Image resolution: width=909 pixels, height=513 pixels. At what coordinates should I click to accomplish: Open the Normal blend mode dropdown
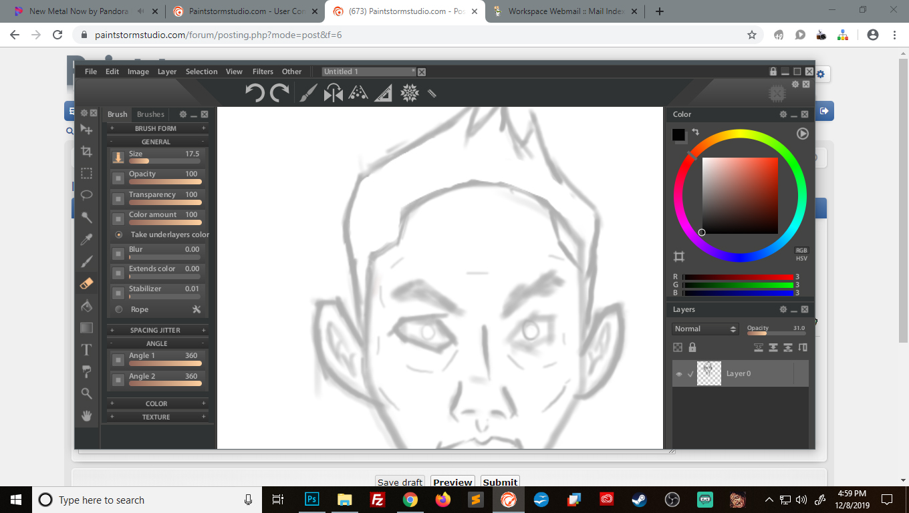[x=704, y=329]
